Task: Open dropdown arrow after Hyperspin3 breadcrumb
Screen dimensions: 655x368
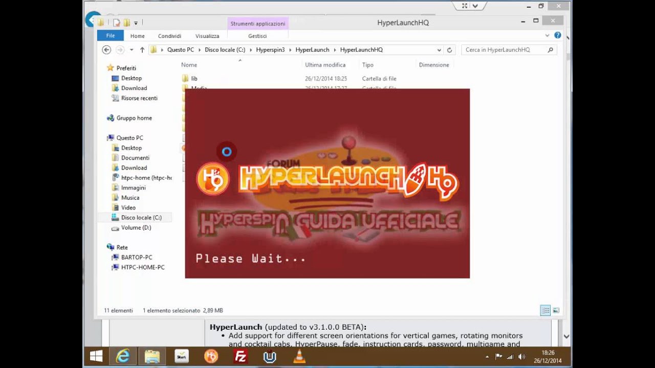Action: point(290,50)
